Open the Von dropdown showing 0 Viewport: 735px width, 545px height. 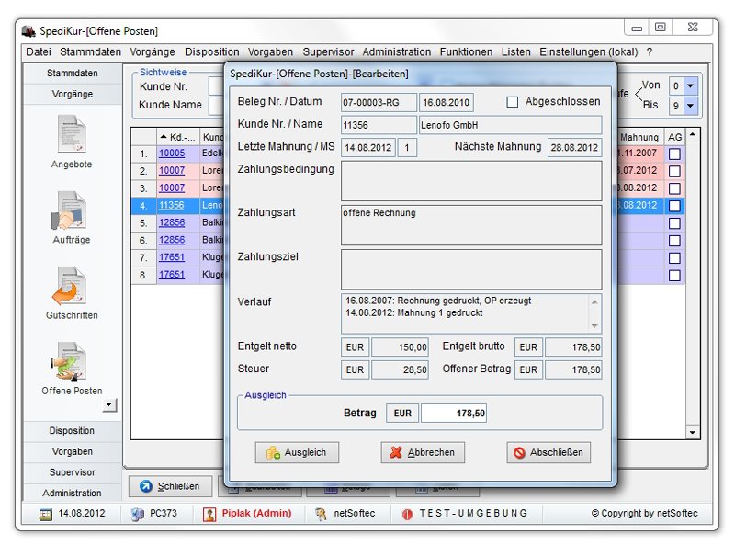click(690, 85)
